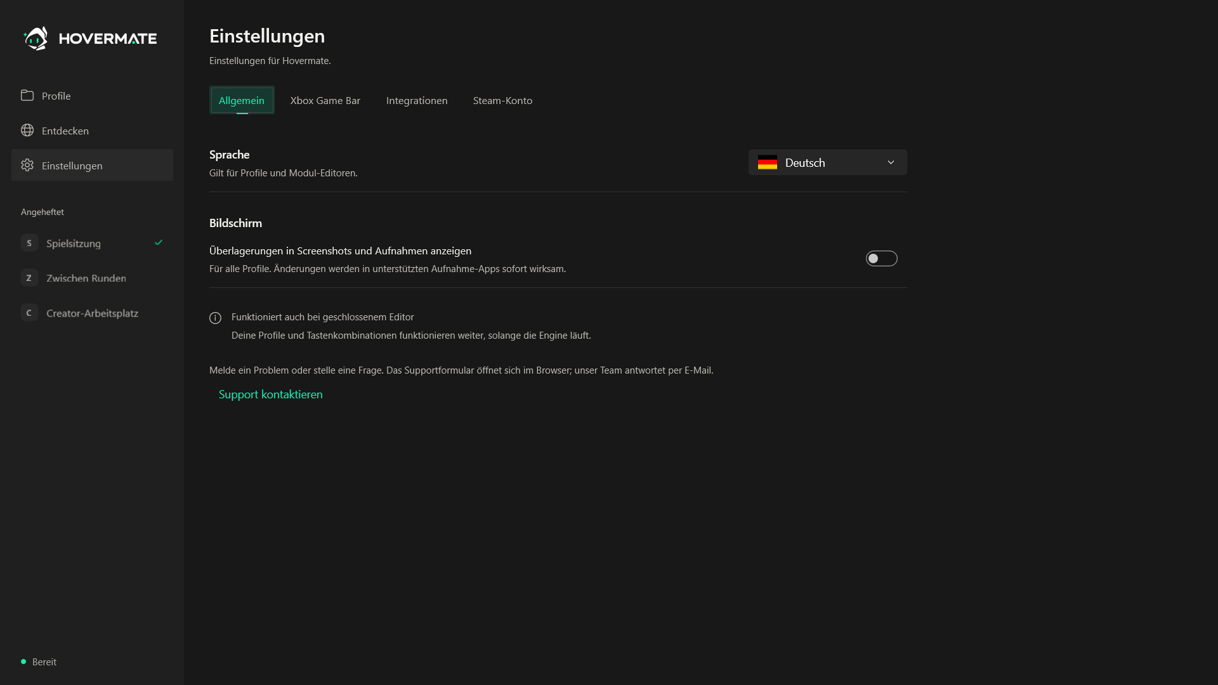The height and width of the screenshot is (685, 1218).
Task: Click the Support kontaktieren link
Action: (271, 394)
